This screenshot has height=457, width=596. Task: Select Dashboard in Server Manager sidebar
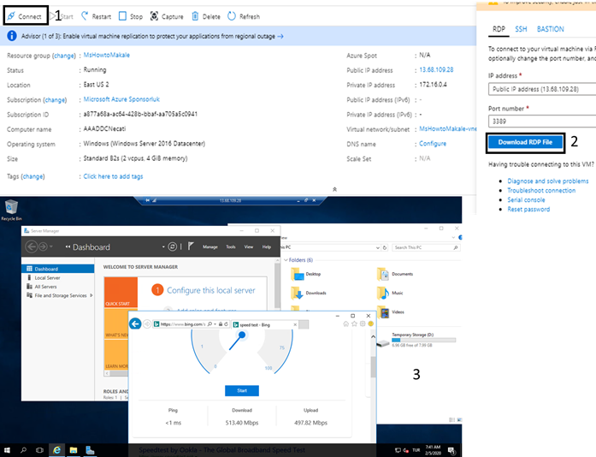coord(58,269)
